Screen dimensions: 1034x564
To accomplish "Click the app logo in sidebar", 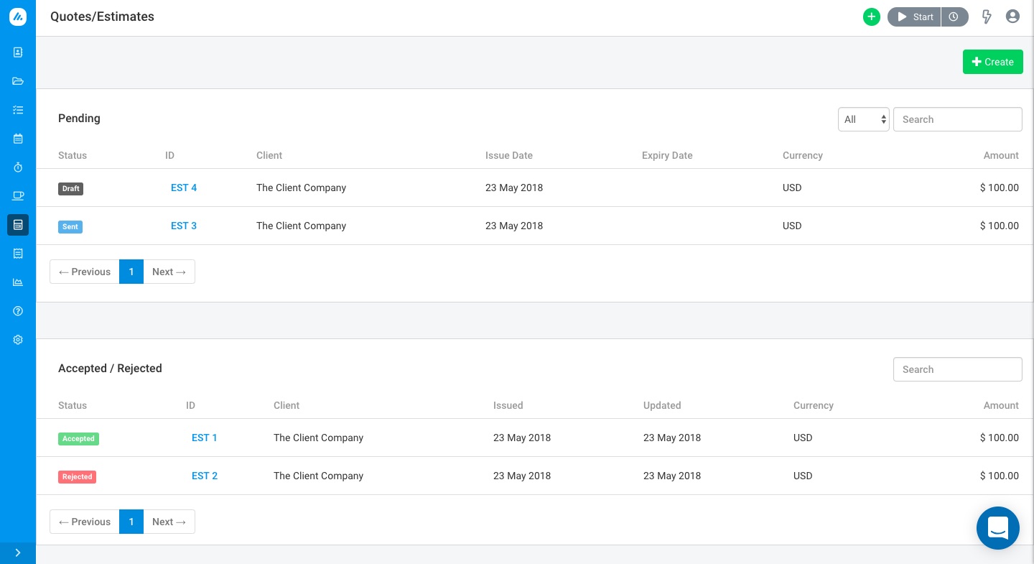I will coord(18,17).
